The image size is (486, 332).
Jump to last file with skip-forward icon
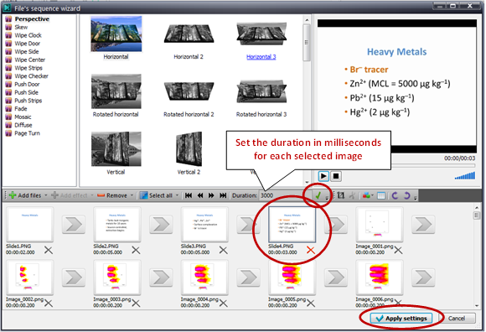pos(223,195)
